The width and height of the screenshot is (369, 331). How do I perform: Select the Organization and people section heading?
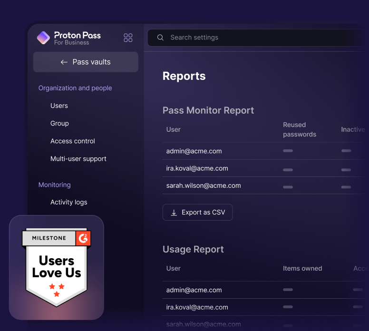tap(75, 88)
